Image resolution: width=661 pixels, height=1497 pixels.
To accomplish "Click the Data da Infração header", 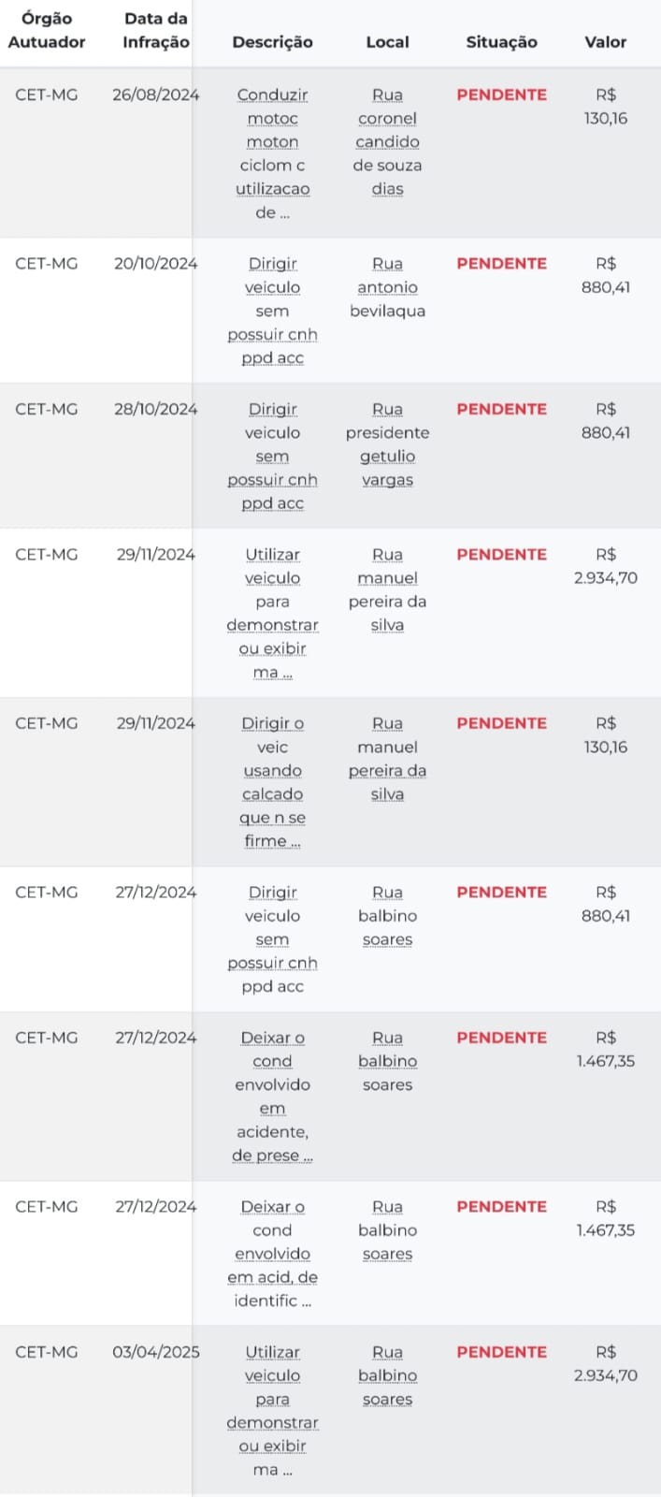I will 156,30.
